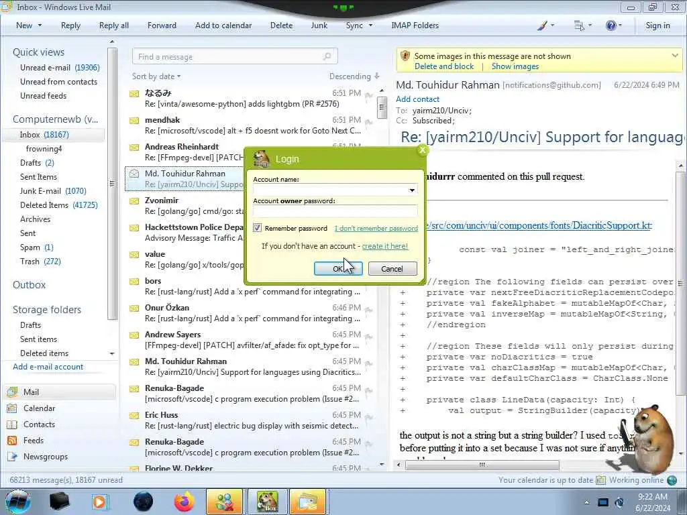Click the flag icon on Andrew Sayers message
Image resolution: width=687 pixels, height=515 pixels.
point(368,337)
